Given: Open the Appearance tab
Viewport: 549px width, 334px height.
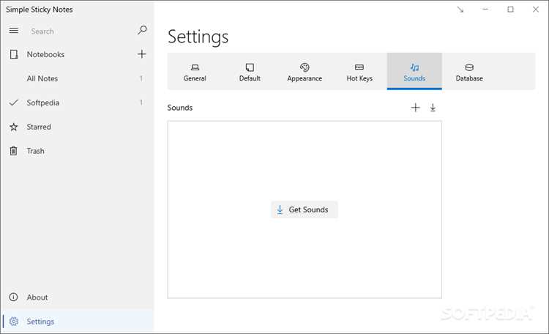Looking at the screenshot, I should tap(305, 72).
